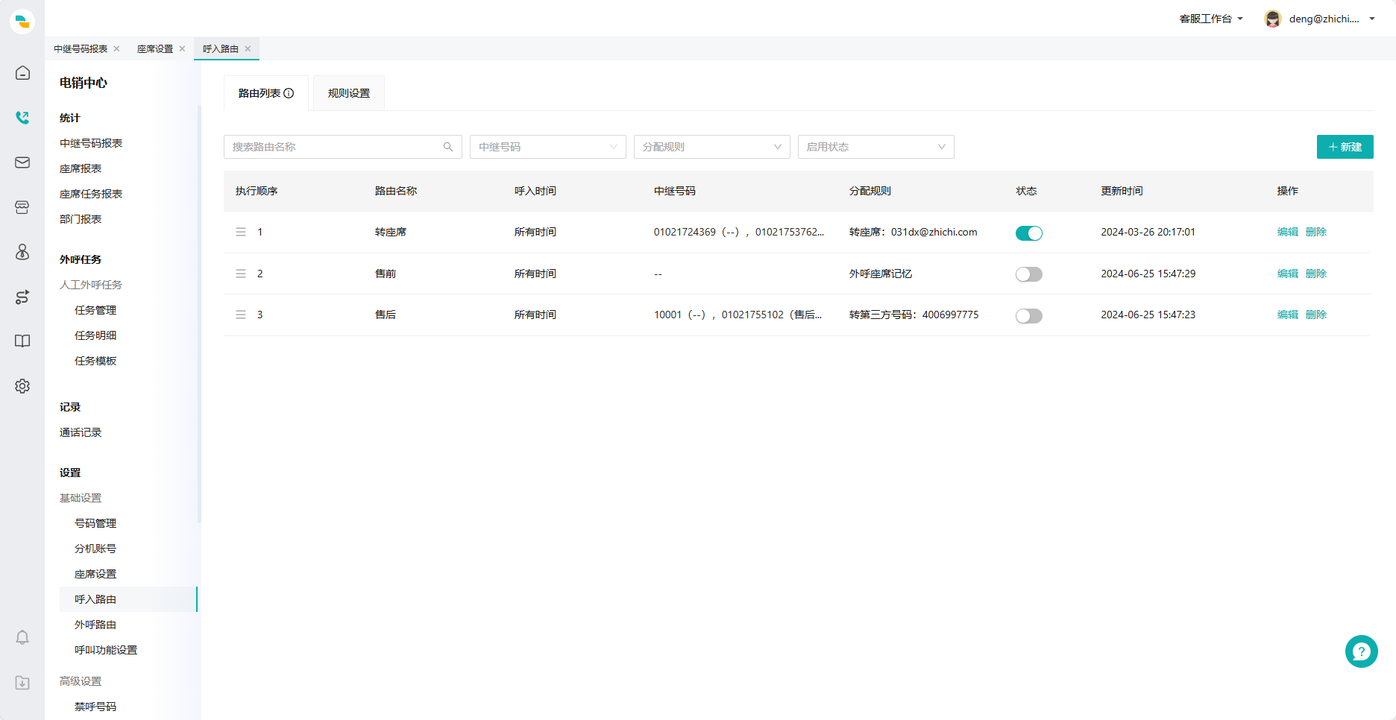Viewport: 1396px width, 720px height.
Task: Open 任务管理 in sidebar
Action: pos(95,310)
